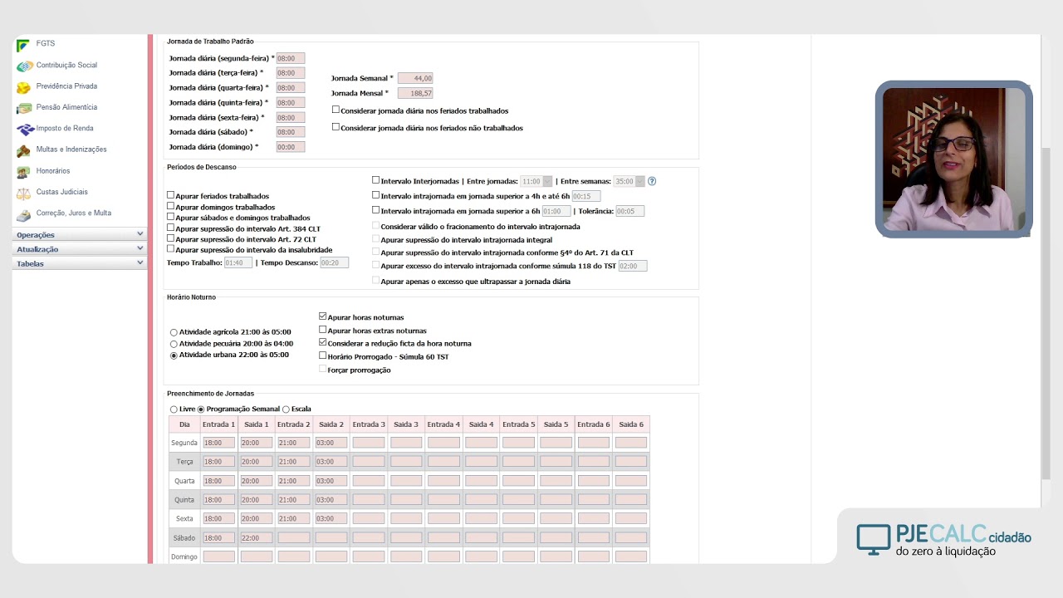Choose the Livre filling mode
The height and width of the screenshot is (598, 1063).
pyautogui.click(x=174, y=409)
